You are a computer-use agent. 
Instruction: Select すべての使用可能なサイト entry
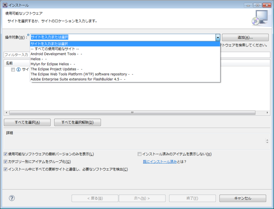tap(125, 49)
